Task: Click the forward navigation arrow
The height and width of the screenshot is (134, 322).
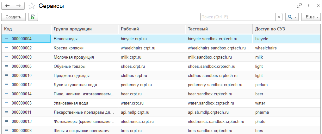Action: (19, 6)
